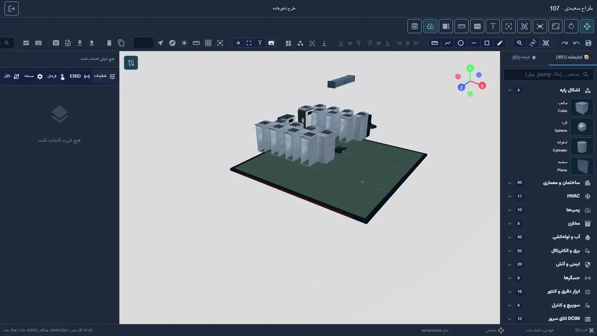Click the trash delete icon
The width and height of the screenshot is (597, 336).
click(109, 43)
